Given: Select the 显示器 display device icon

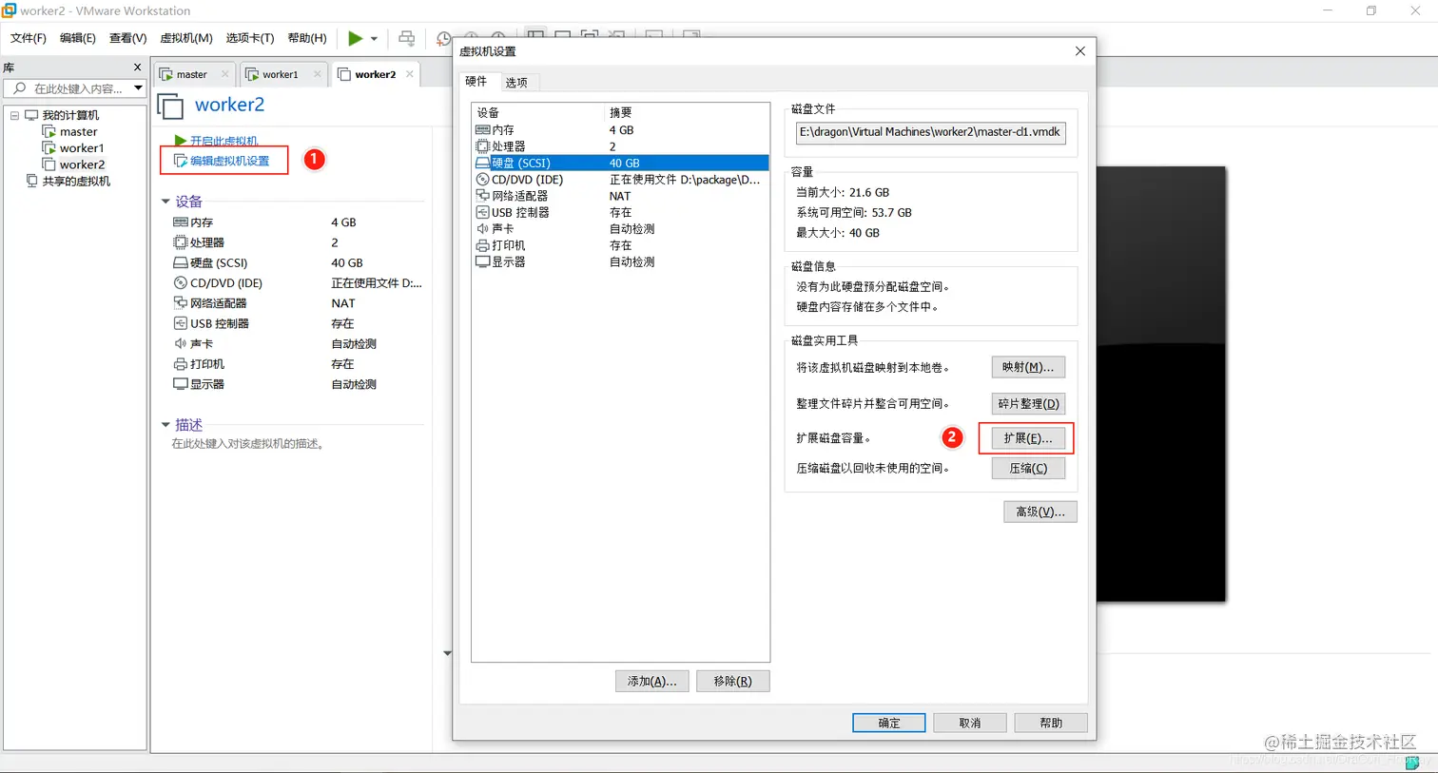Looking at the screenshot, I should (x=484, y=261).
